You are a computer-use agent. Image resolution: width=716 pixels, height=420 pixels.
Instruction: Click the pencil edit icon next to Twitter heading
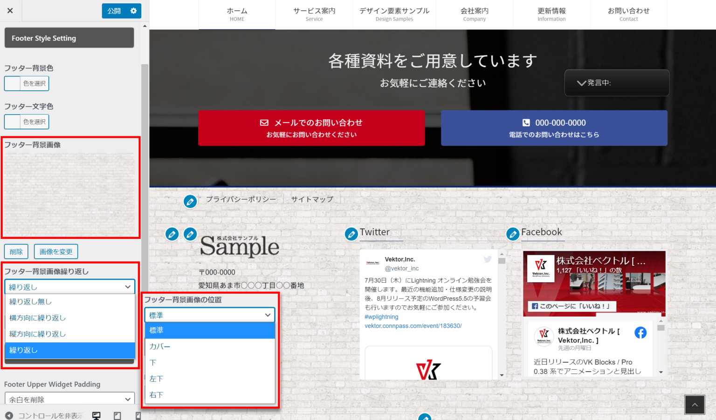click(351, 234)
